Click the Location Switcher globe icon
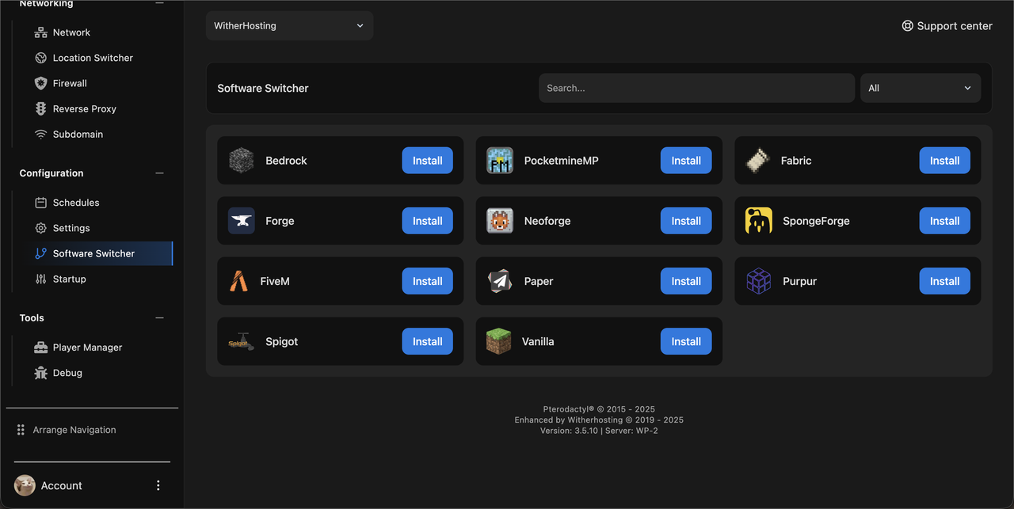 [x=40, y=58]
